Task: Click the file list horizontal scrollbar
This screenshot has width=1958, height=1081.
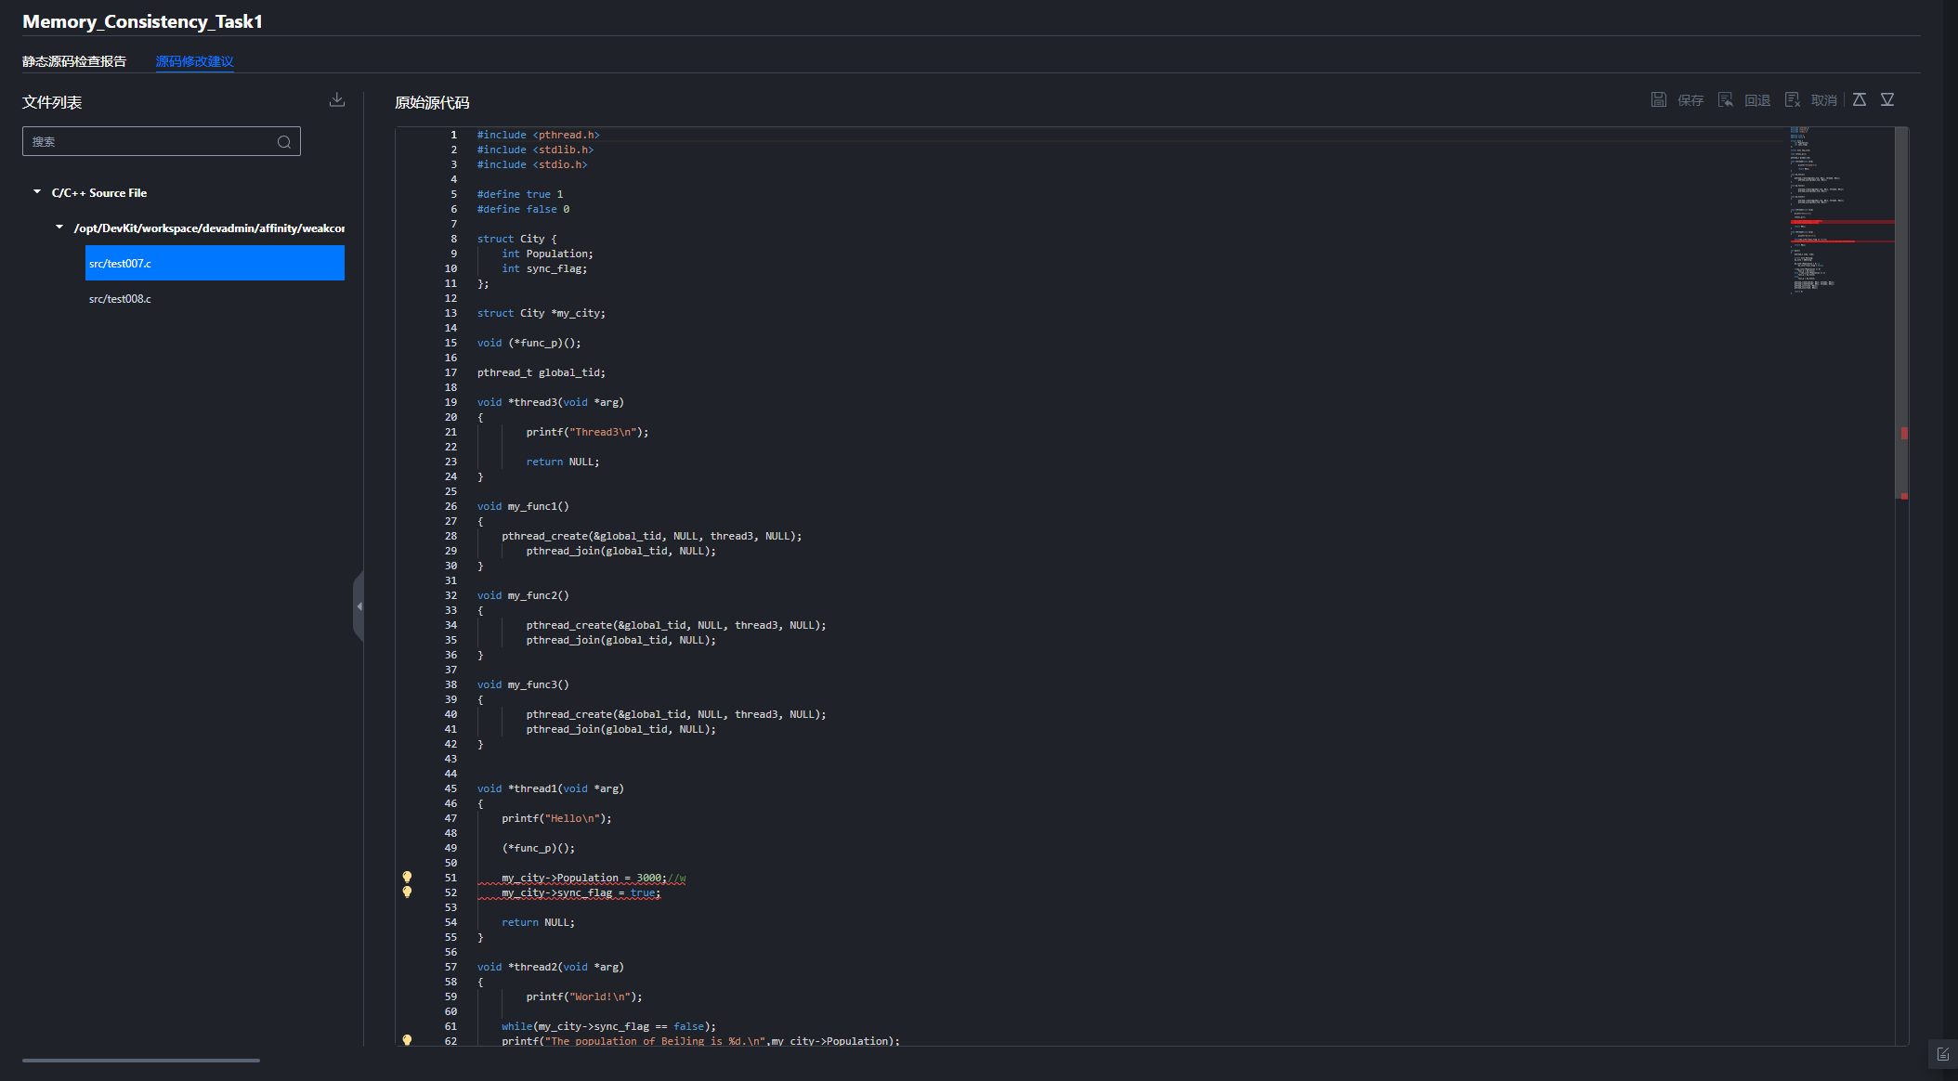Action: 141,1060
